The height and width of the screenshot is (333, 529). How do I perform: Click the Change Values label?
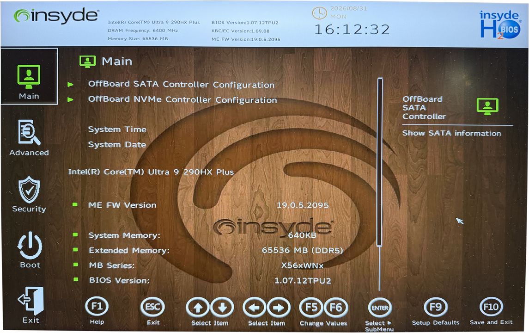pos(323,323)
